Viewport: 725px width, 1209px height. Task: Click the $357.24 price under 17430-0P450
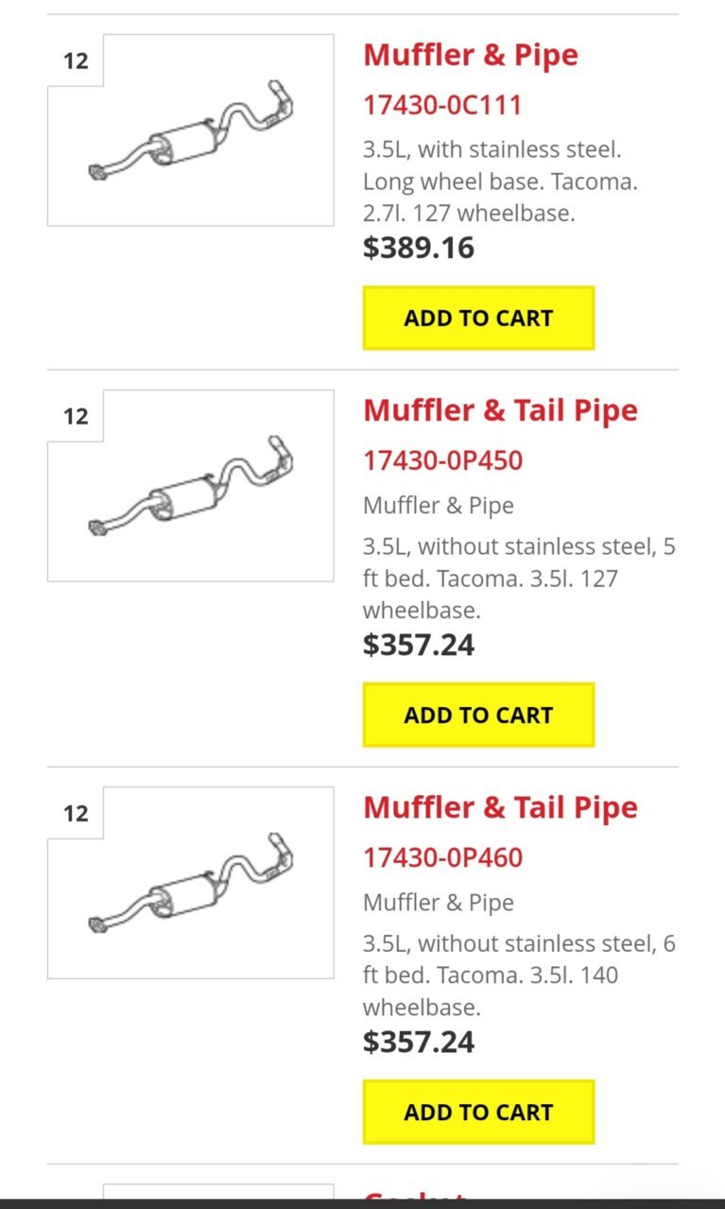(419, 645)
